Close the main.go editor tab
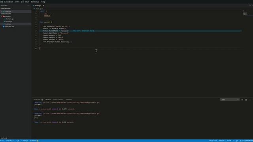Viewport: 253px width, 142px height. click(x=43, y=6)
